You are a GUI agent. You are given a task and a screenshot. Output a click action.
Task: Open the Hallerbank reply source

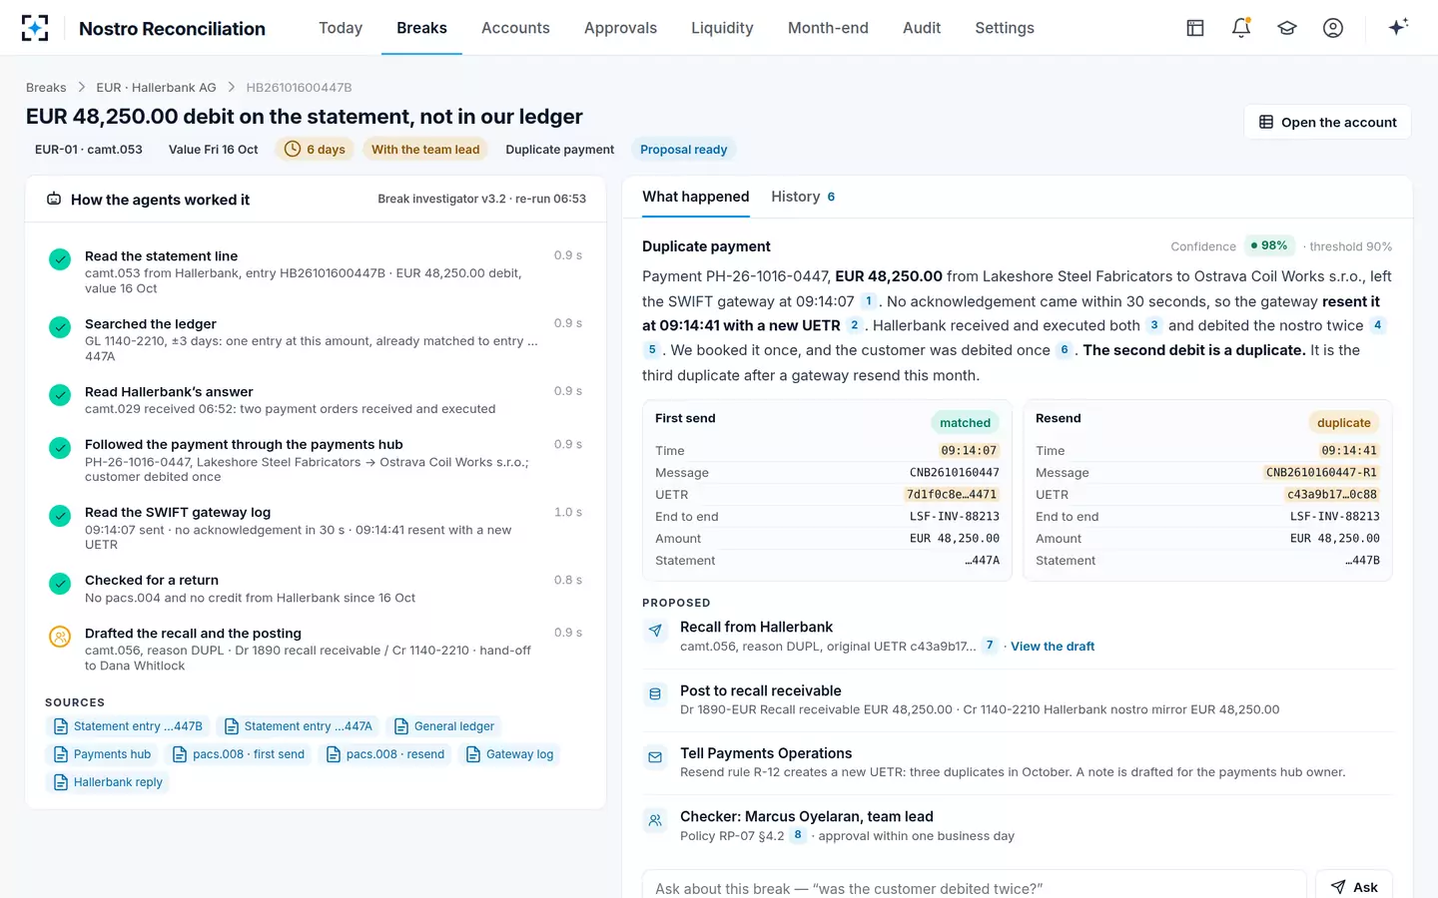tap(108, 782)
